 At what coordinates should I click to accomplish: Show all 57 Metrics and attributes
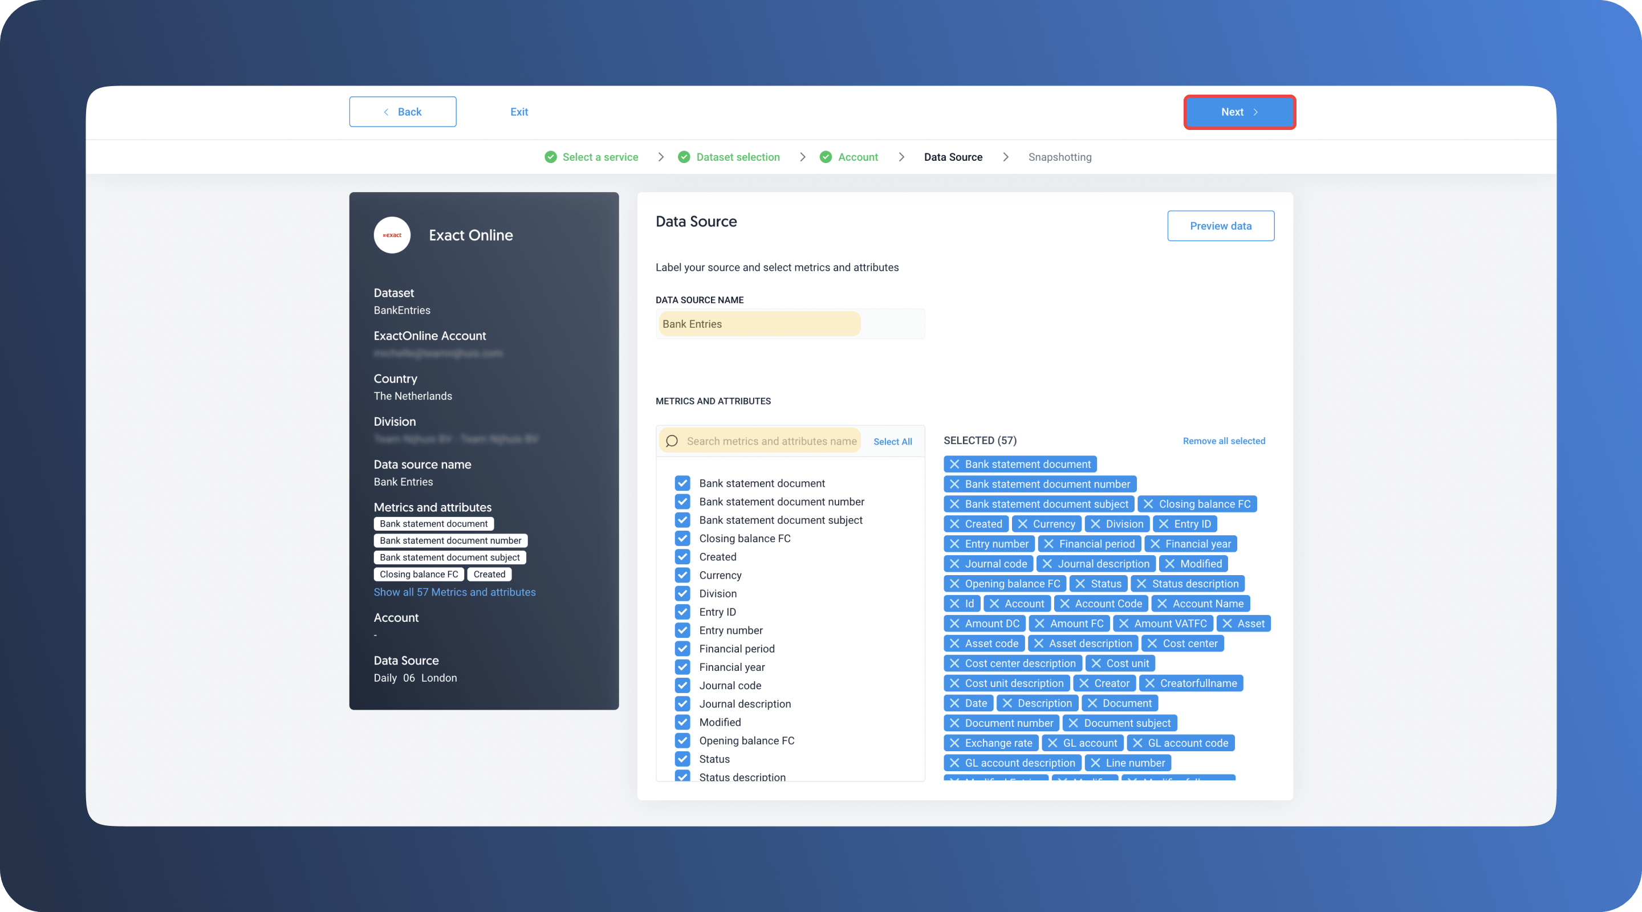click(454, 592)
